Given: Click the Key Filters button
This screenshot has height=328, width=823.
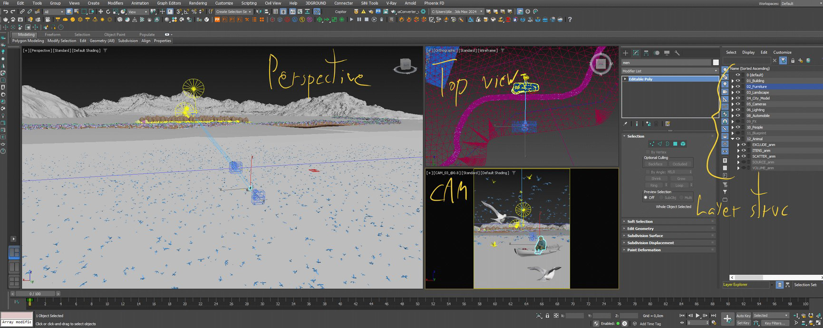Looking at the screenshot, I should pyautogui.click(x=774, y=323).
